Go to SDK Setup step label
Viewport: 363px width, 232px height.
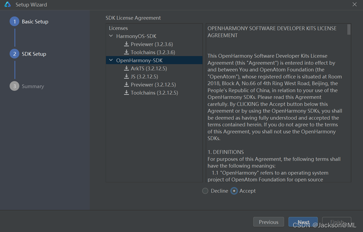pyautogui.click(x=34, y=54)
